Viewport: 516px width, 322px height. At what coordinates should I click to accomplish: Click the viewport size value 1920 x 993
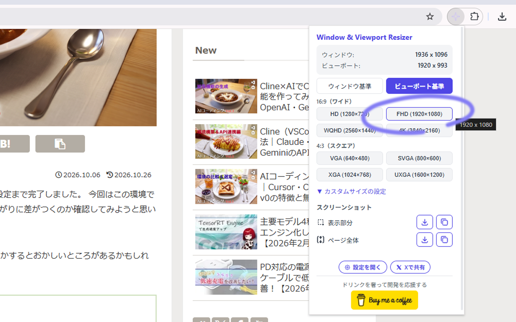coord(433,66)
